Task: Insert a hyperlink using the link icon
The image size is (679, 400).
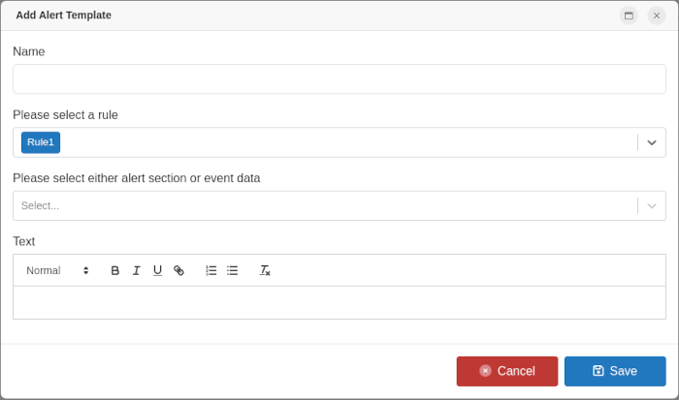Action: point(178,270)
